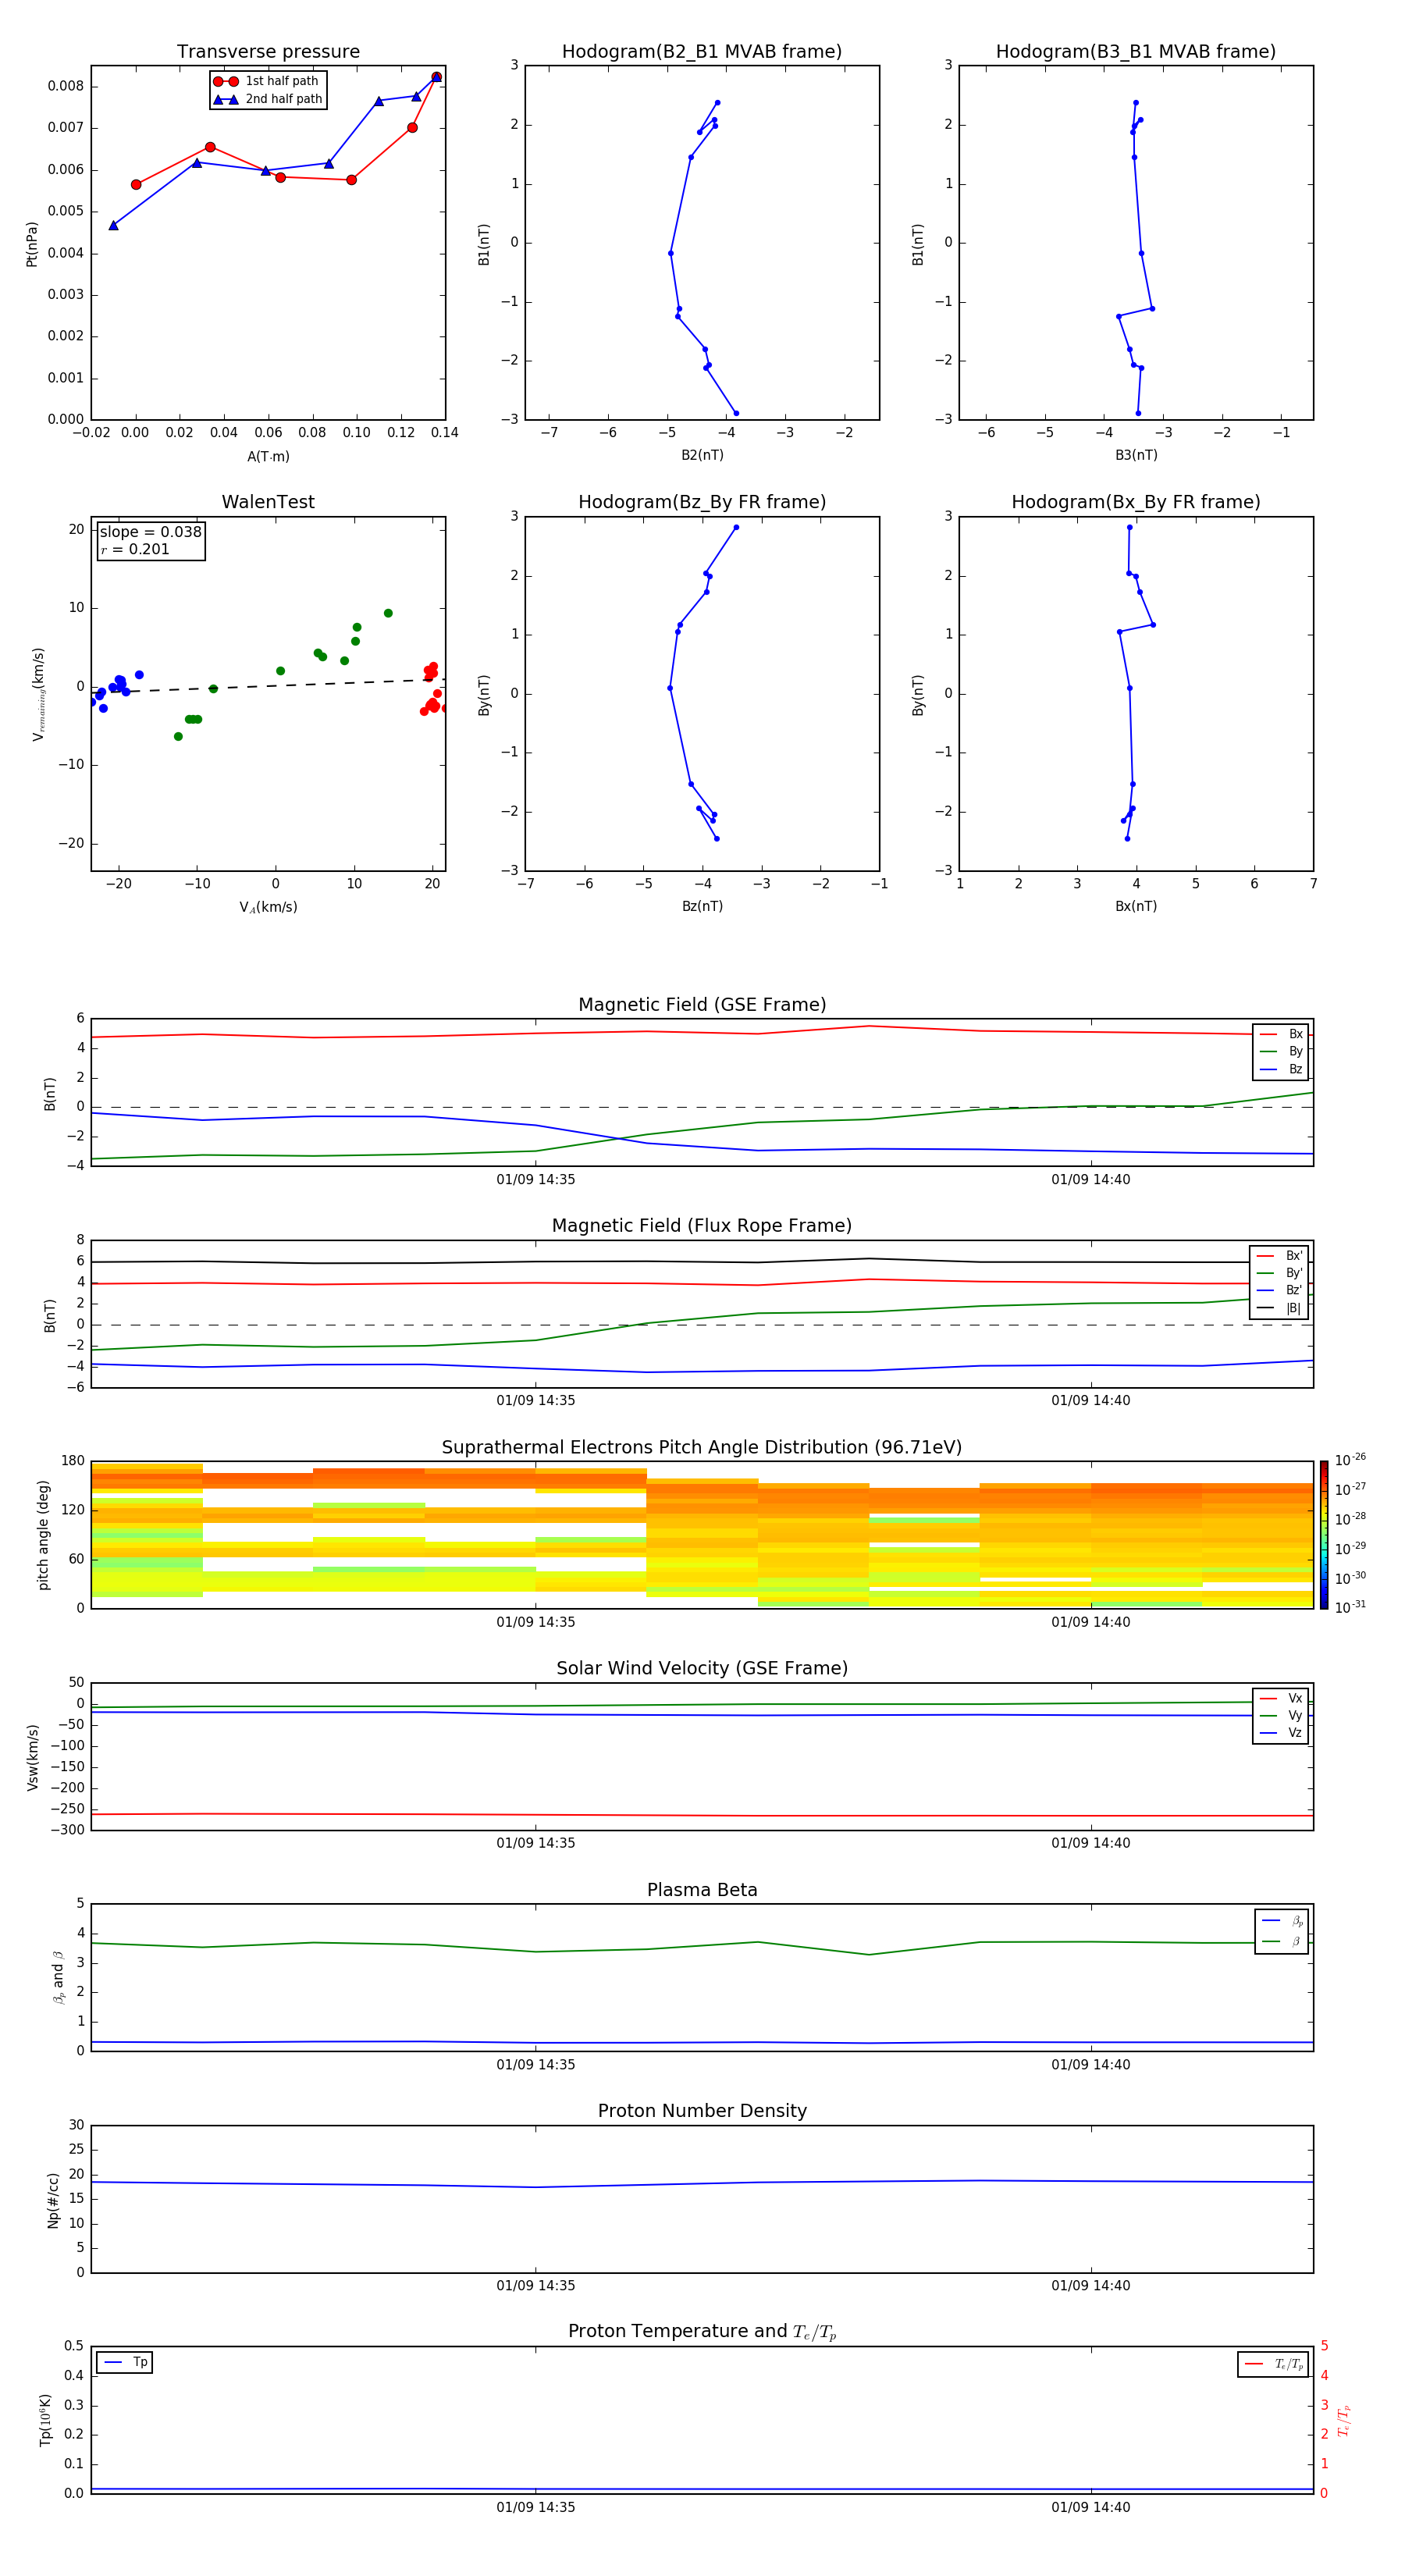Screen dimensions: 1405x2576
Task: Click the 'B3(nT)' x-axis label
Action: (1136, 455)
